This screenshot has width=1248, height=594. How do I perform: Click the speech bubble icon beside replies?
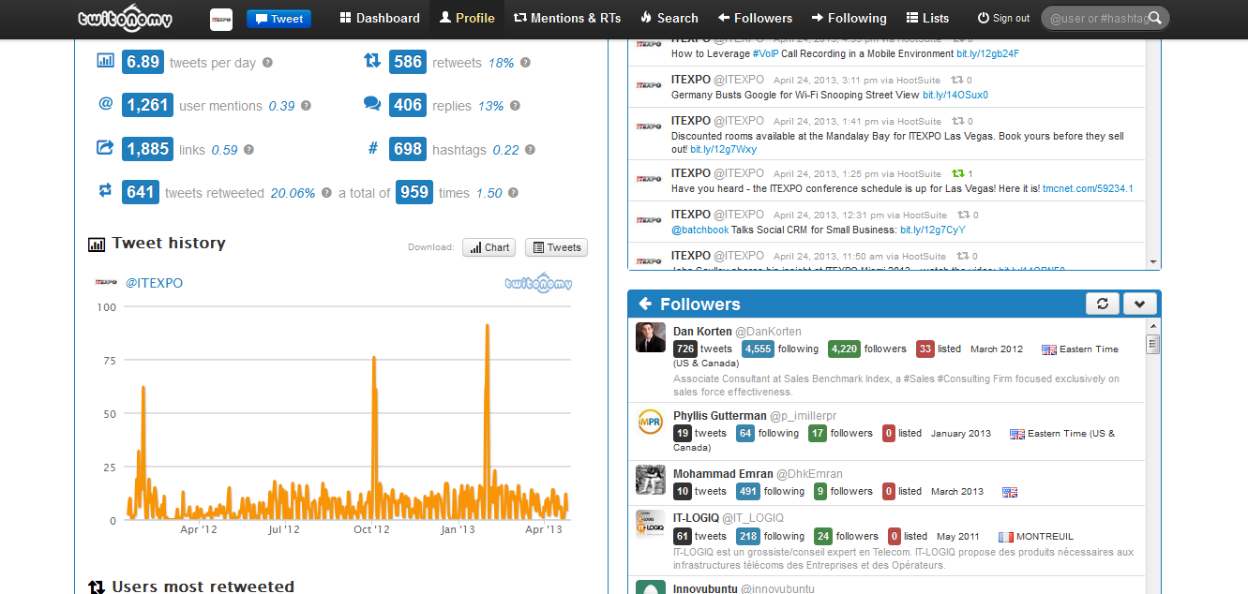(372, 104)
